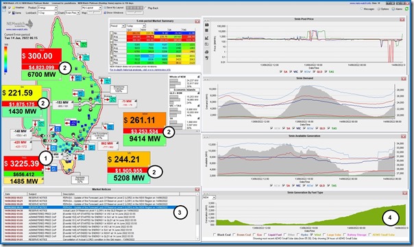This screenshot has width=414, height=247.
Task: Click the NEMwatch logo
Action: (x=20, y=25)
